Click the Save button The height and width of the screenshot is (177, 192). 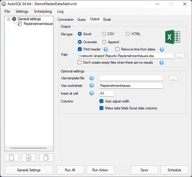(144, 170)
